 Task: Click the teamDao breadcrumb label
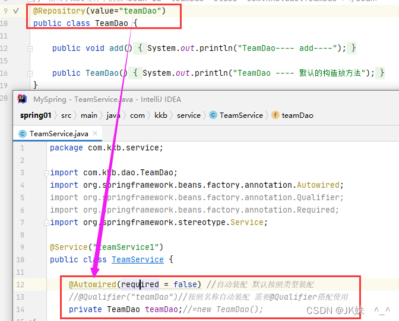coord(297,115)
